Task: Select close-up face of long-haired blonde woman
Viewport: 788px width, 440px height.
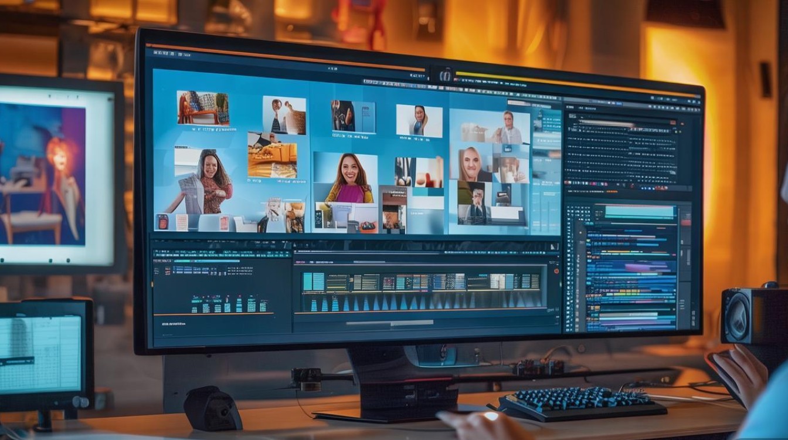Action: pos(471,164)
